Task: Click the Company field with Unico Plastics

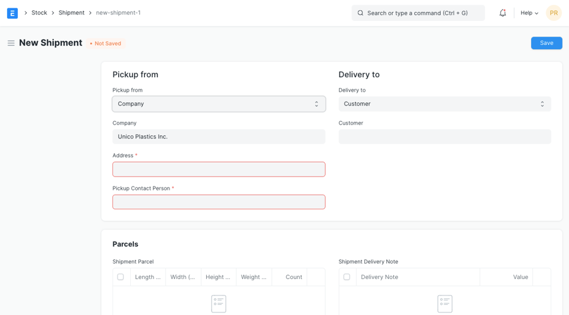Action: (219, 137)
